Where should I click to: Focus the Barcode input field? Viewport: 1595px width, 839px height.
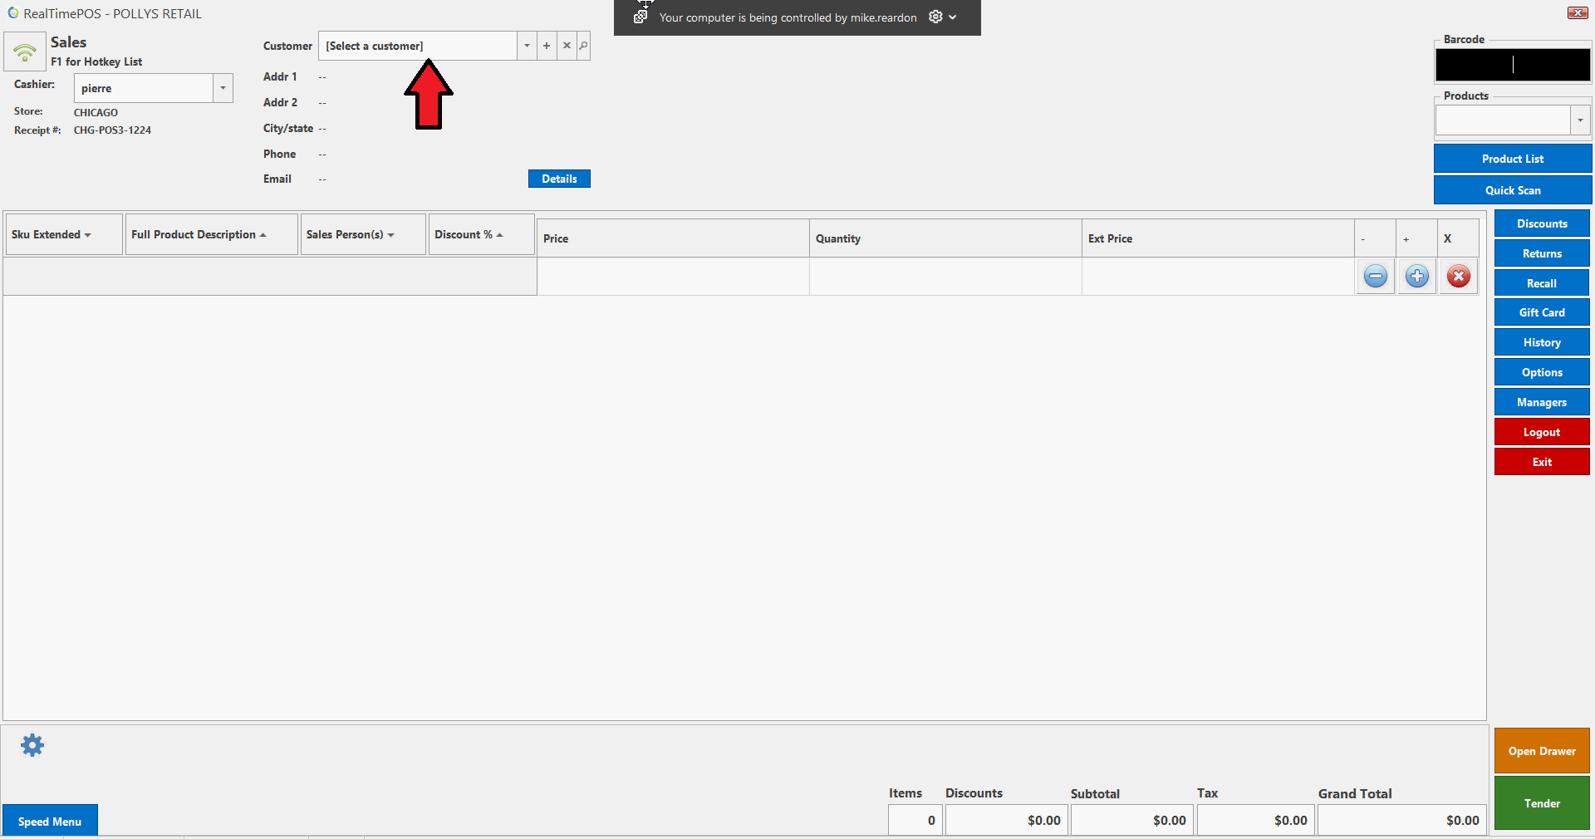1512,65
